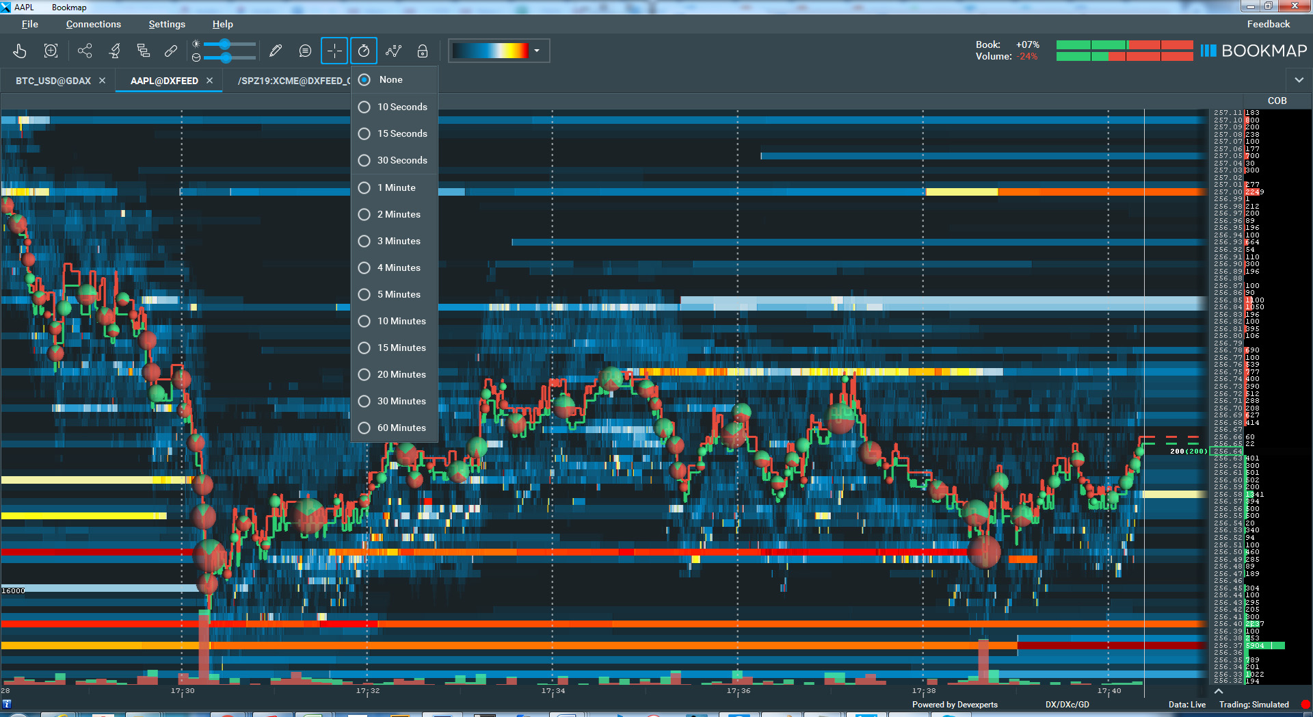Image resolution: width=1313 pixels, height=717 pixels.
Task: Click the COB column header
Action: tap(1277, 101)
